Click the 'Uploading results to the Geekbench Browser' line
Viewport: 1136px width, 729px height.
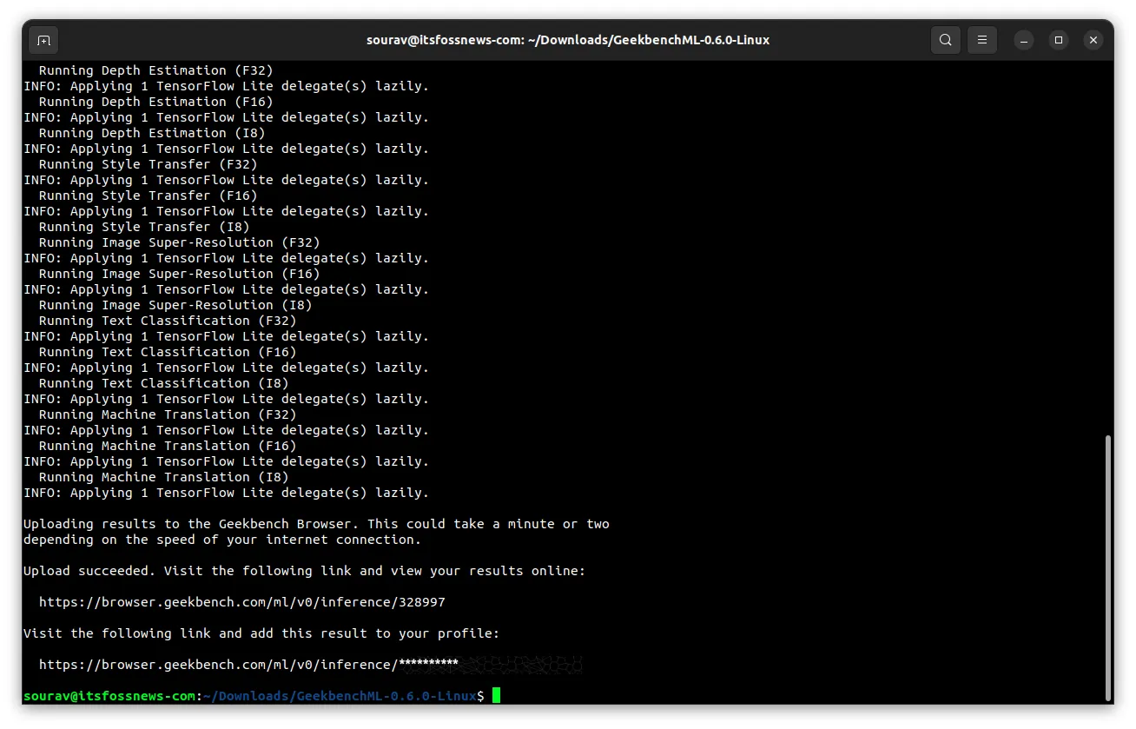[x=316, y=524]
